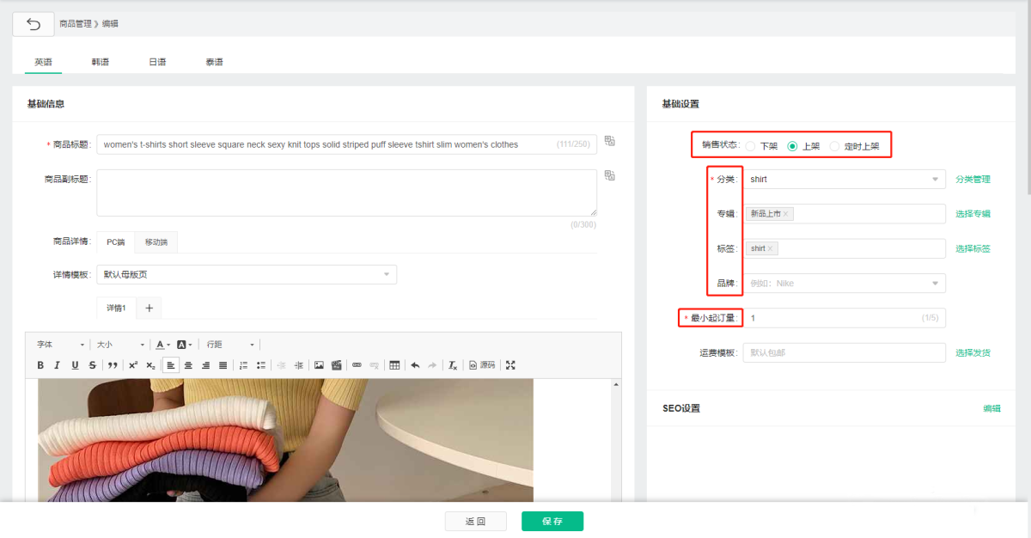This screenshot has width=1031, height=538.
Task: Insert an image using the toolbar icon
Action: (x=319, y=365)
